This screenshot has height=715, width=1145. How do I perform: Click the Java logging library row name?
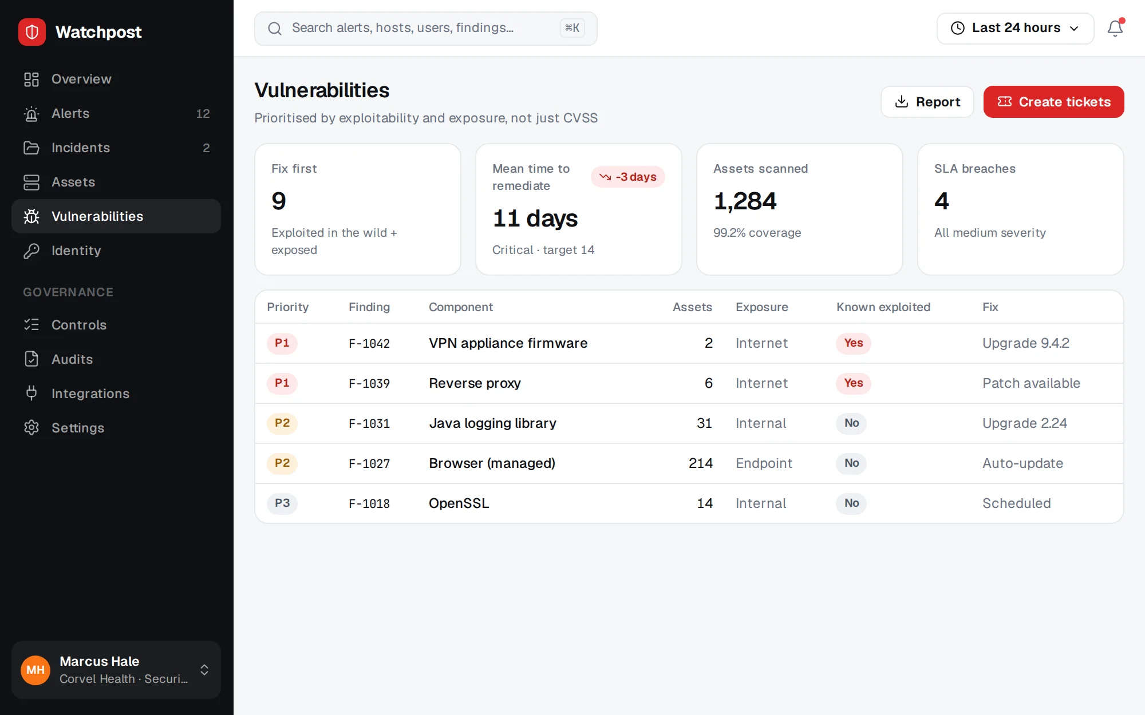click(492, 423)
